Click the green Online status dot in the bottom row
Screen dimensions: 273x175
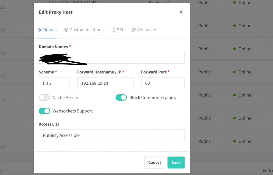(x=235, y=141)
